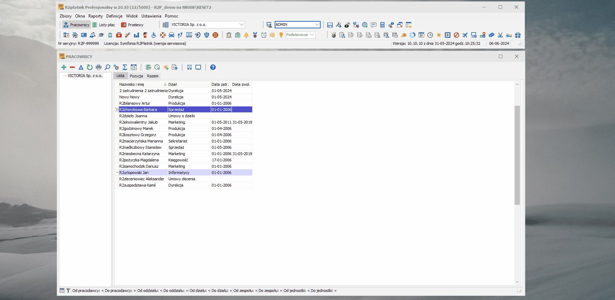The width and height of the screenshot is (615, 300).
Task: Click the vertical scrollbar thumb of the list
Action: [517, 155]
